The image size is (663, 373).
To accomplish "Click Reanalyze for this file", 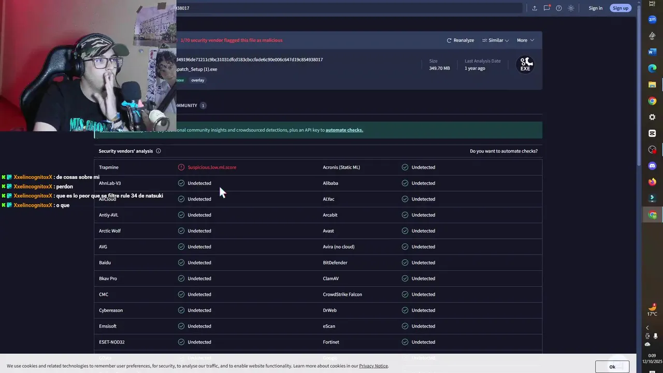I will 460,40.
